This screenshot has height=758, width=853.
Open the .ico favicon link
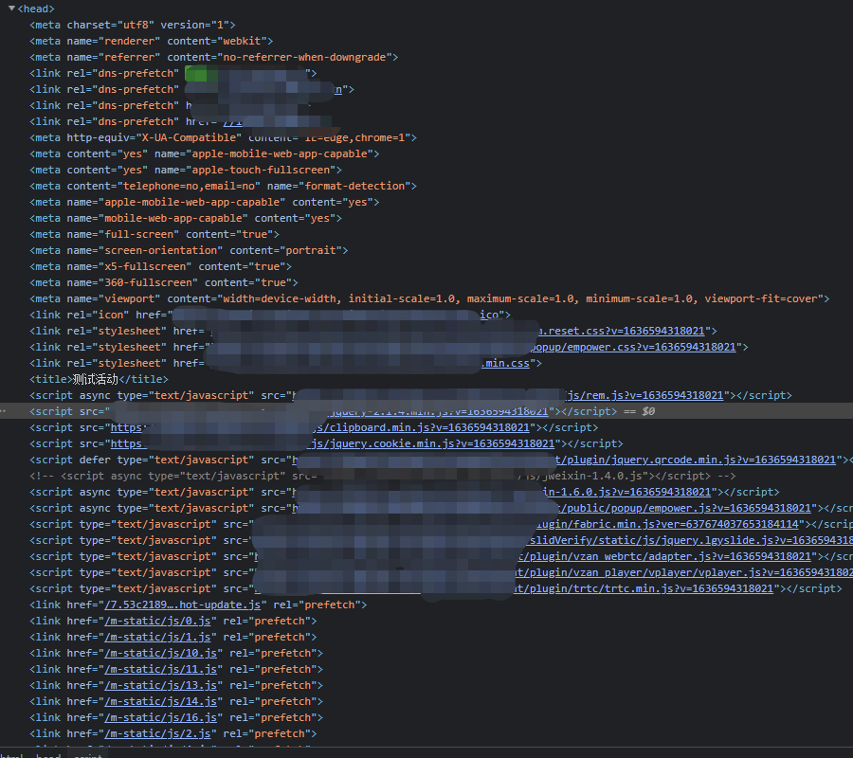coord(489,315)
